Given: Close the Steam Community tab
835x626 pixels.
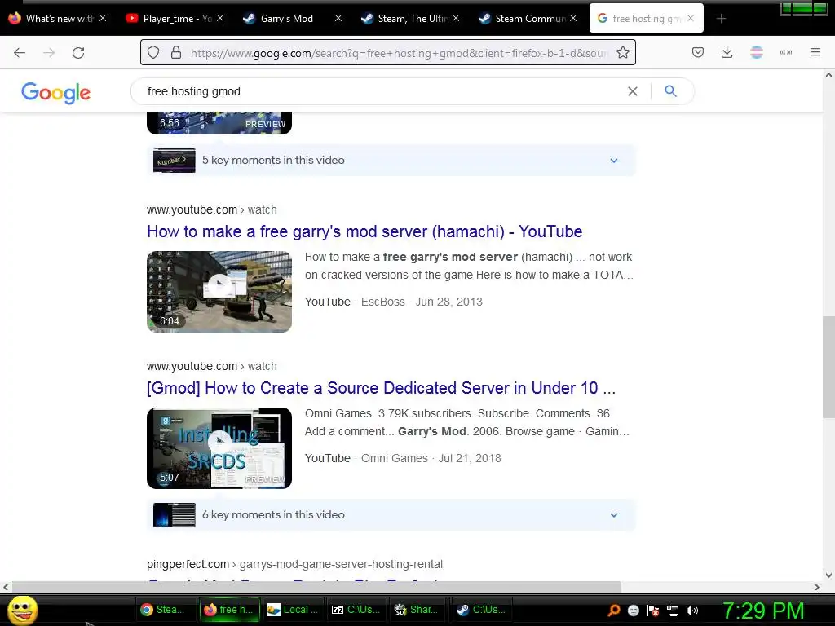Looking at the screenshot, I should 573,18.
